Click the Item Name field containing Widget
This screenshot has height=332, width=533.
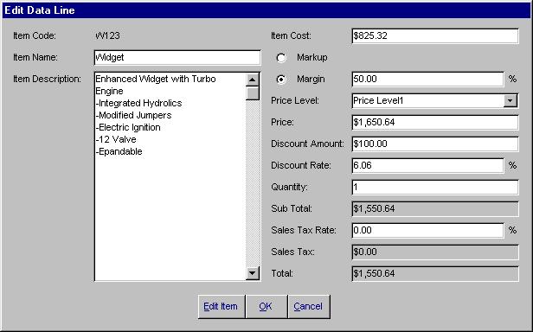click(x=177, y=57)
